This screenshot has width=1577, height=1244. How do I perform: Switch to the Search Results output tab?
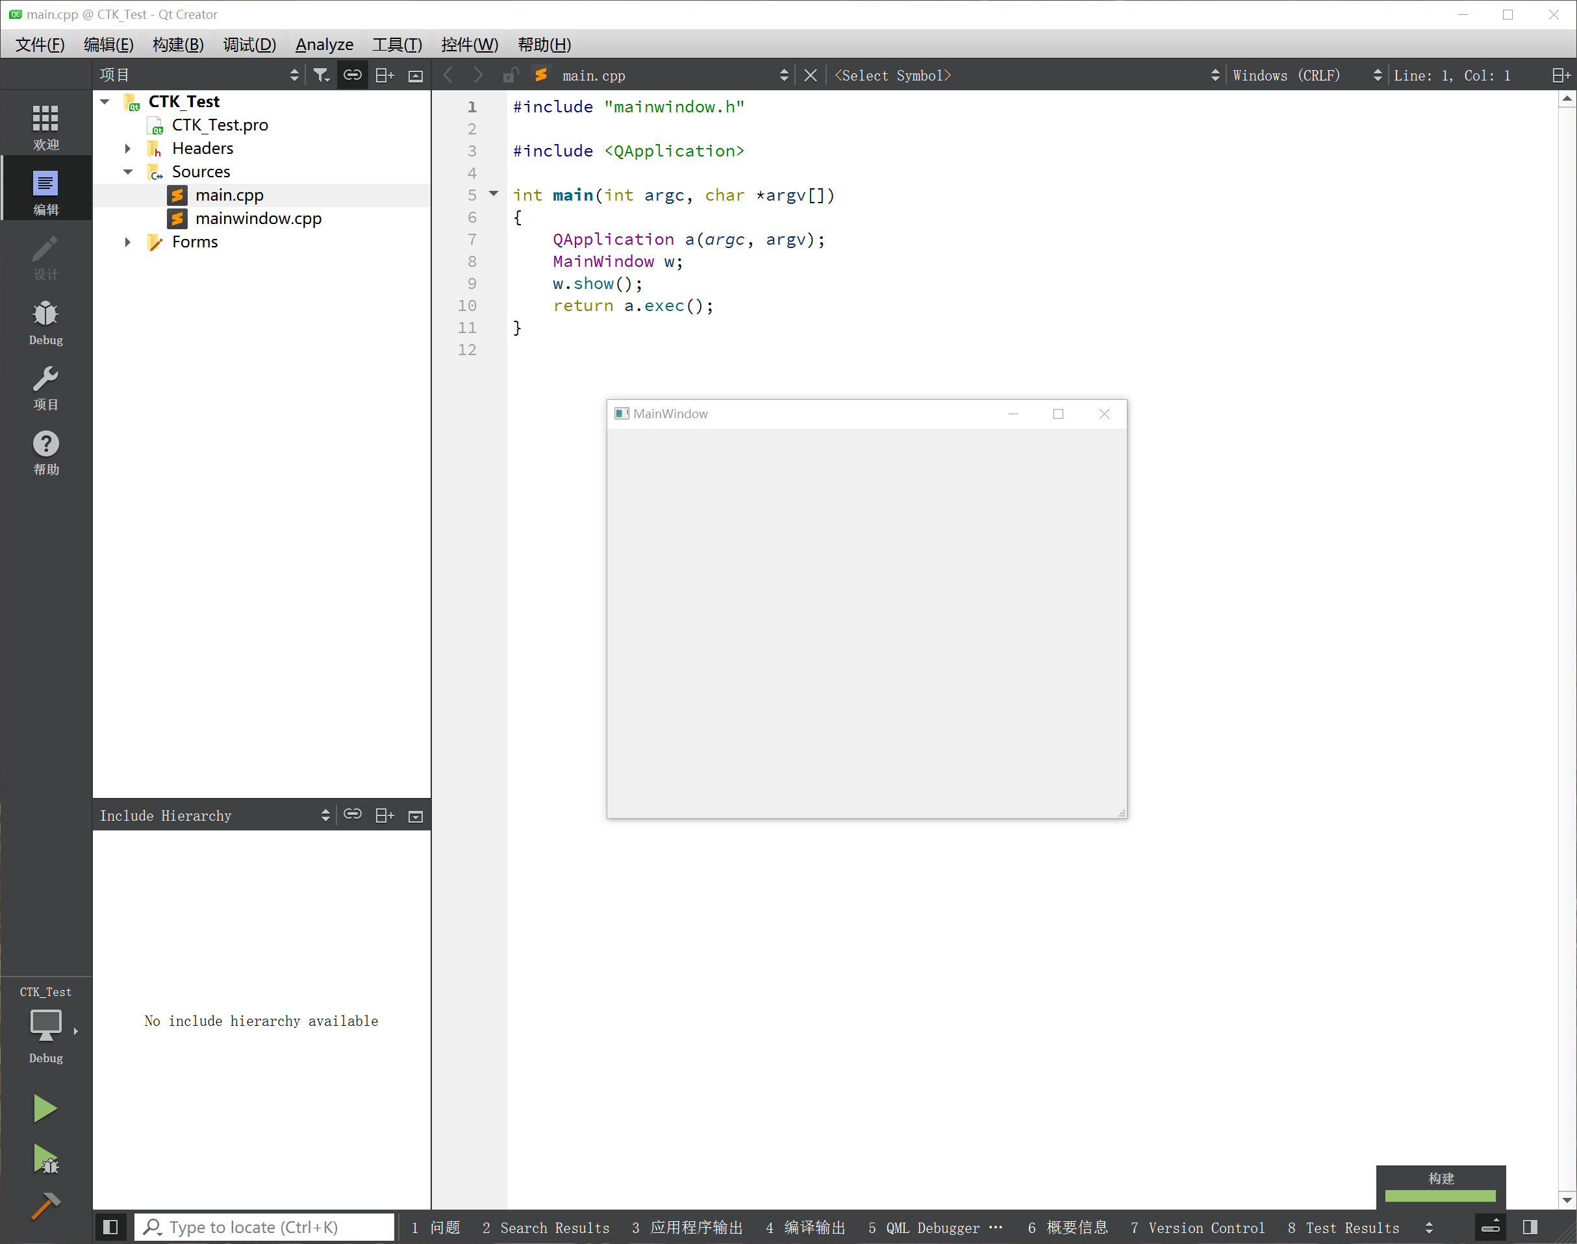coord(546,1228)
